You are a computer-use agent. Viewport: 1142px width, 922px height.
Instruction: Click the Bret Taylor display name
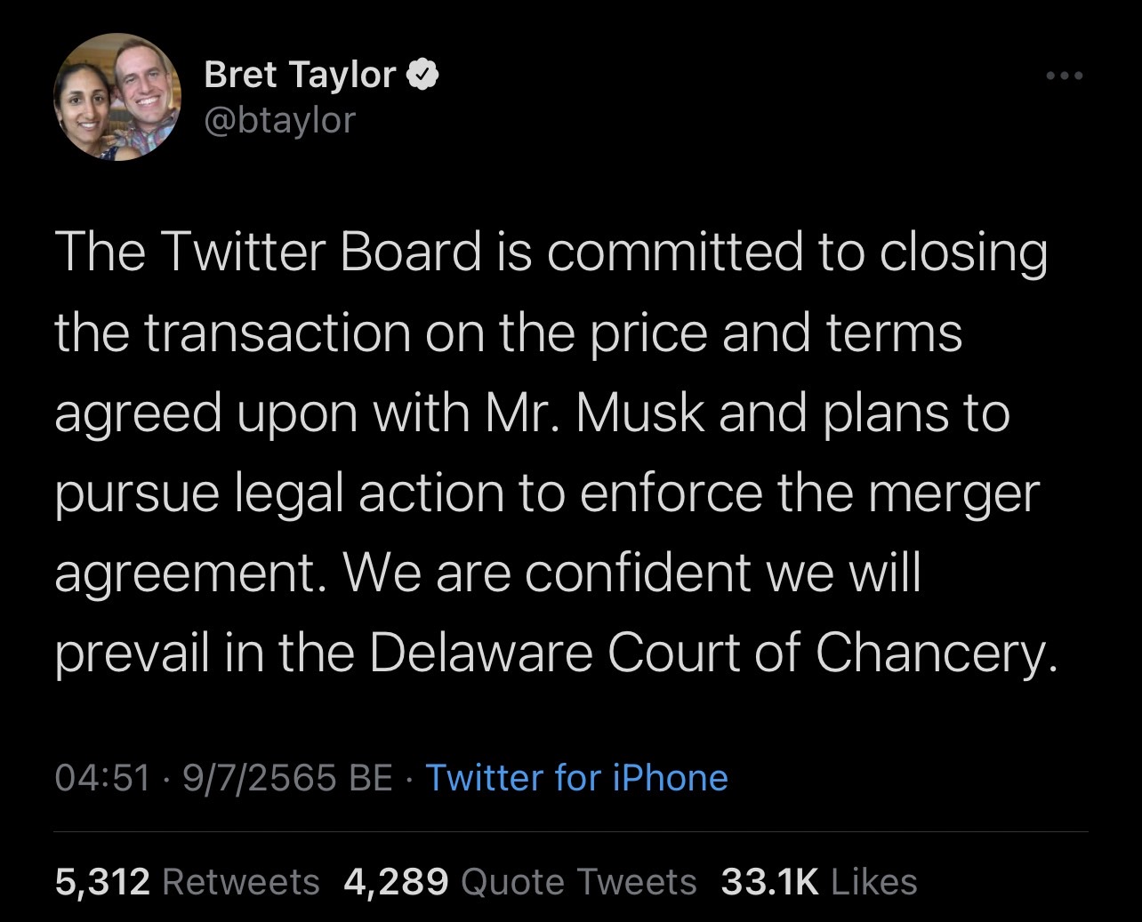point(300,76)
